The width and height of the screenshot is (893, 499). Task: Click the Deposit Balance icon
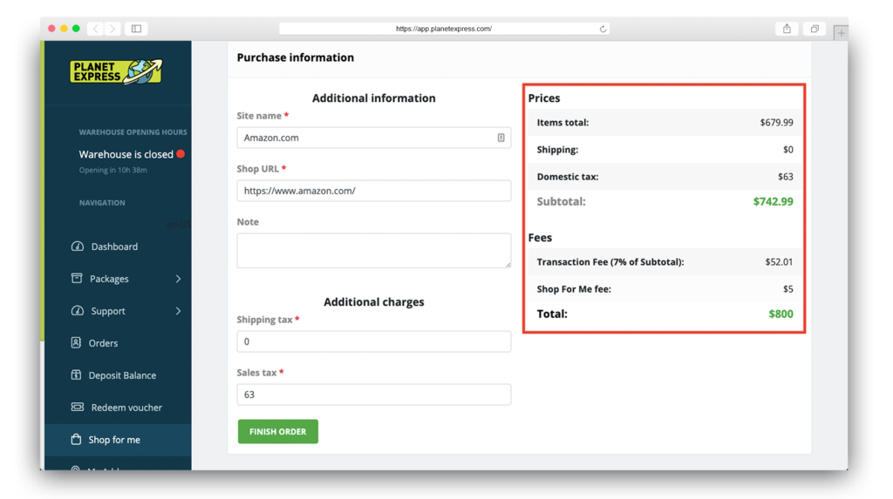point(76,375)
